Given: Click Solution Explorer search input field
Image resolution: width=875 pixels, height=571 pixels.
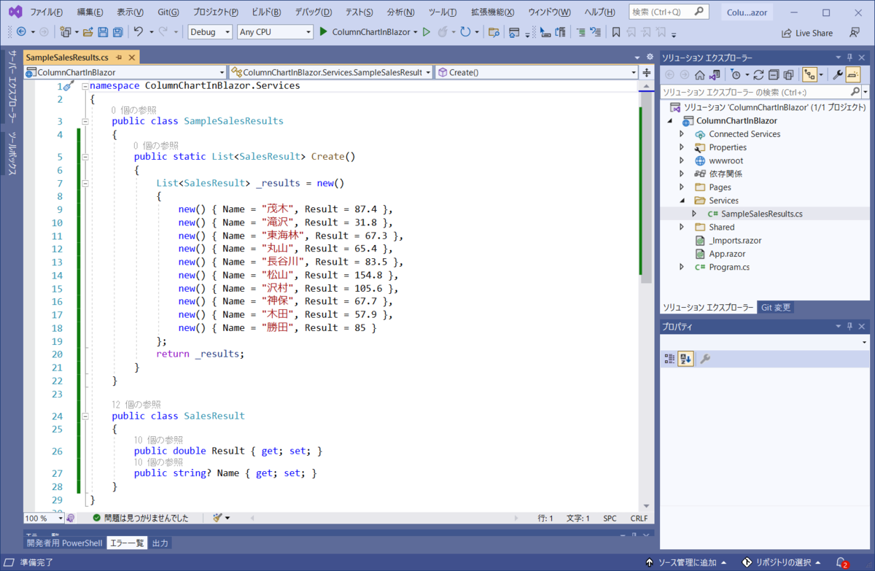Looking at the screenshot, I should [754, 93].
